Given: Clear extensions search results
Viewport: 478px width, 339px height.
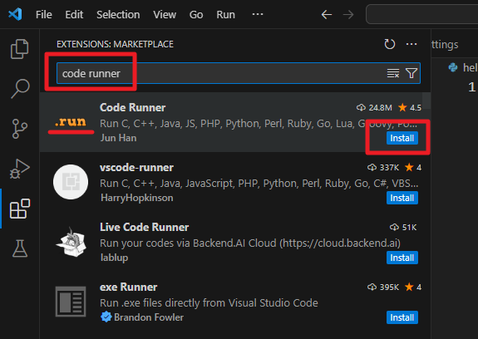Looking at the screenshot, I should [x=393, y=73].
